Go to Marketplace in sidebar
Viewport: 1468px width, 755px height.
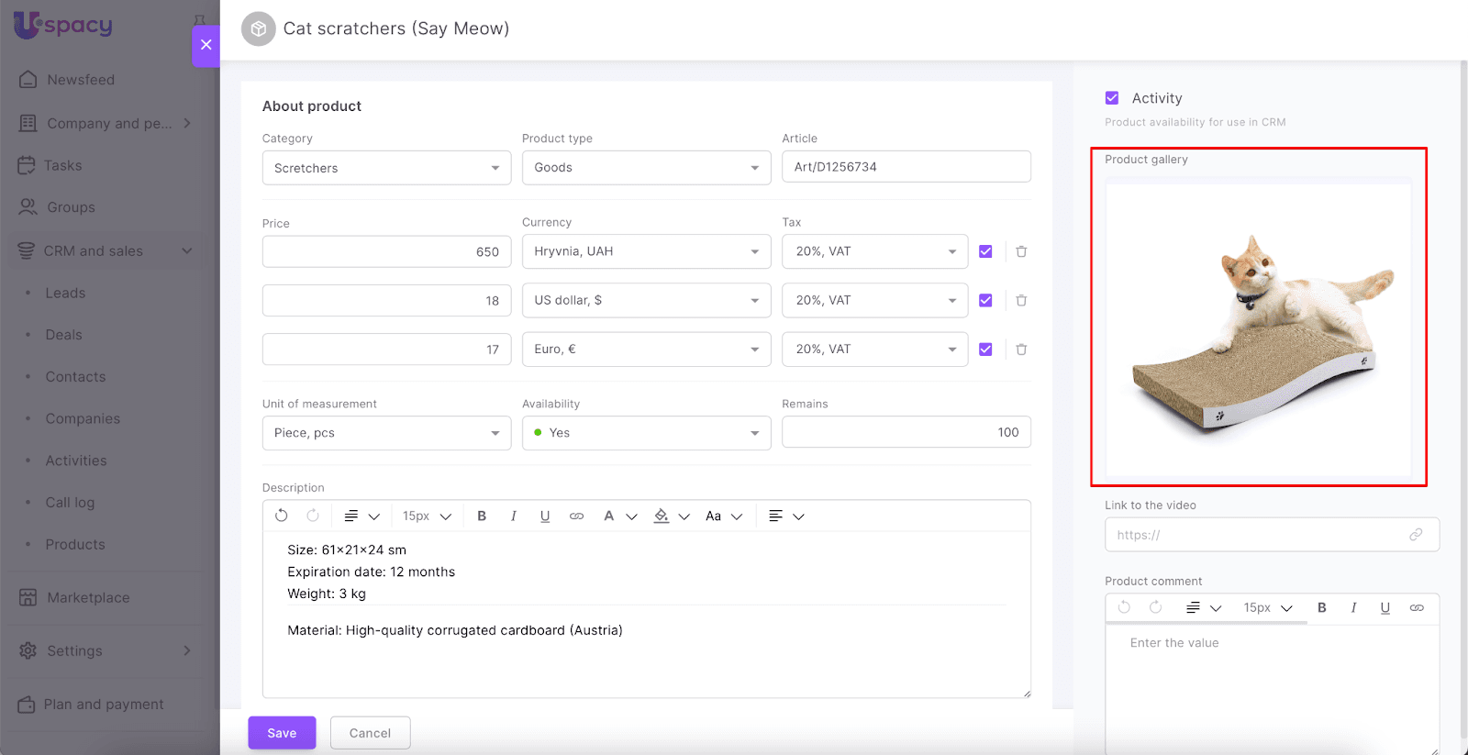pyautogui.click(x=88, y=597)
